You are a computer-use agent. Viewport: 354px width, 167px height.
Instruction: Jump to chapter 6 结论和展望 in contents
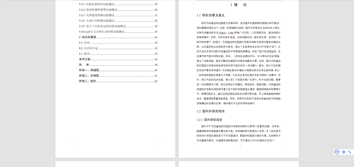coord(89,37)
